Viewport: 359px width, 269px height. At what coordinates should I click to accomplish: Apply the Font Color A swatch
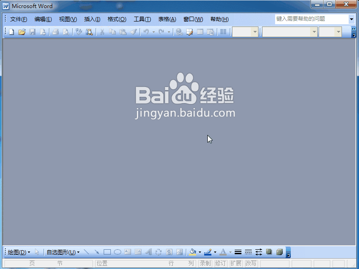pos(223,252)
